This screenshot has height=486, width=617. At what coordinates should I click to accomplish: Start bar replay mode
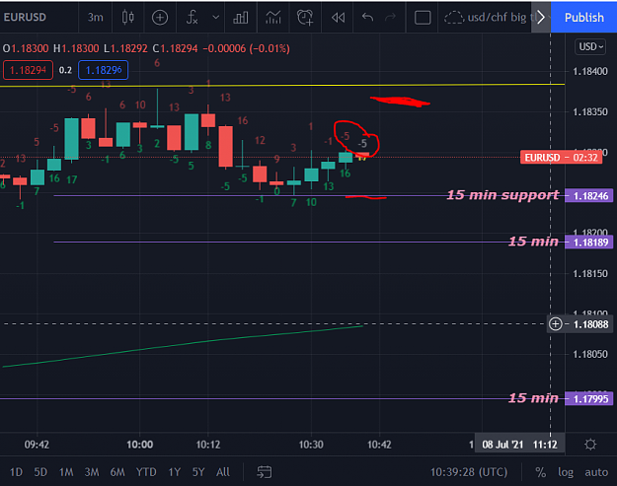pyautogui.click(x=338, y=18)
